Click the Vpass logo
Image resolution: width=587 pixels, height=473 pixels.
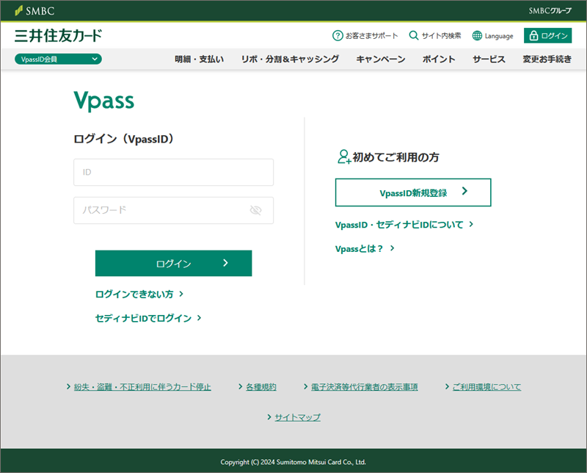104,101
